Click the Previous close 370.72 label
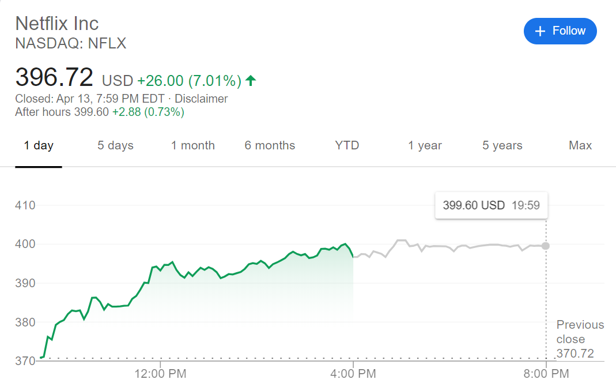The height and width of the screenshot is (387, 616). pyautogui.click(x=580, y=339)
